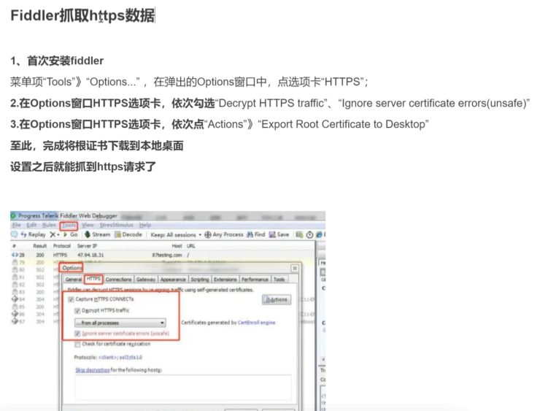Select session row number 87
Viewport: 548px width, 411px height.
pos(35,321)
